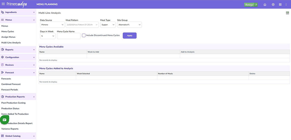
Task: Open Post Production Costing link
Action: click(x=13, y=103)
